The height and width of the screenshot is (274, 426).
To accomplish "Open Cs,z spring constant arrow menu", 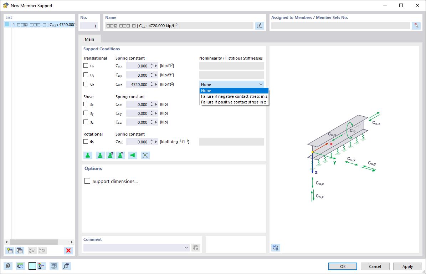I will click(x=156, y=122).
